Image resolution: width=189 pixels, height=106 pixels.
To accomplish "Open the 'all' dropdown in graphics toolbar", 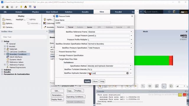I will (181, 86).
